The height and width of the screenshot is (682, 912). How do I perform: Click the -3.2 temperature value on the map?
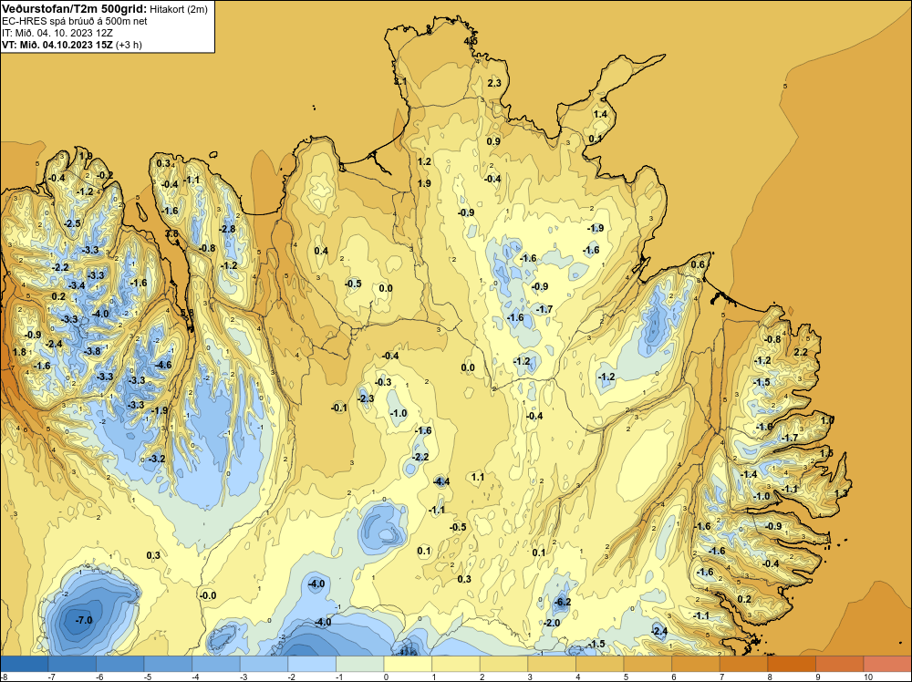point(157,459)
